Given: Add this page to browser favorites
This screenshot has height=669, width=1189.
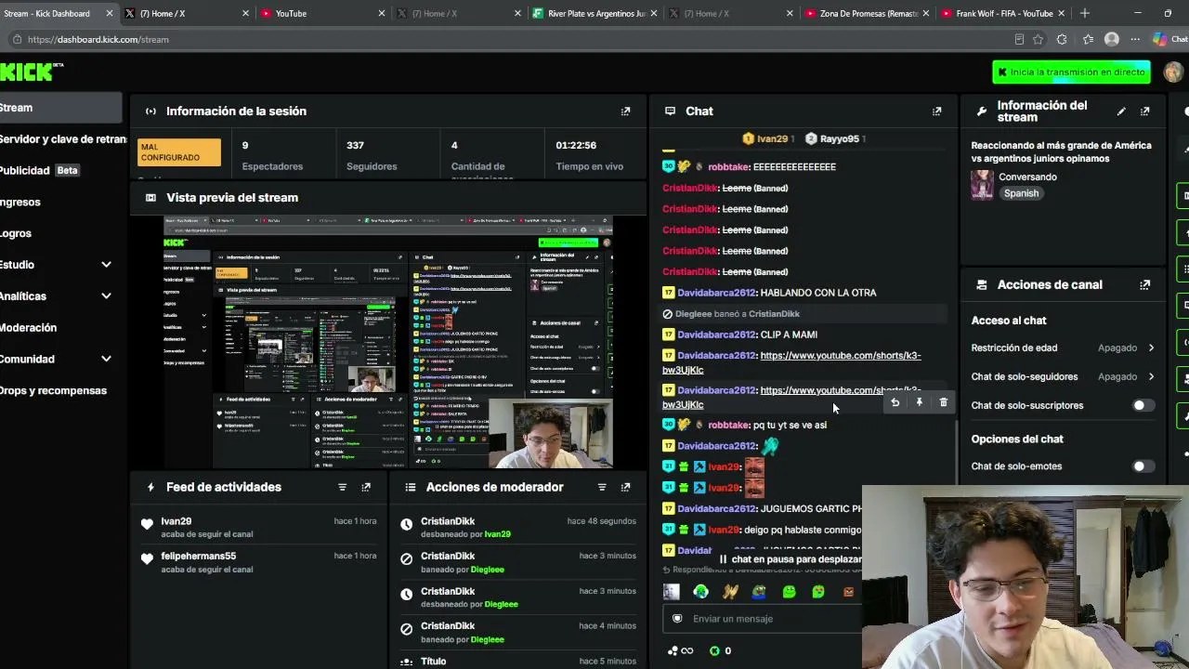Looking at the screenshot, I should pos(1039,39).
